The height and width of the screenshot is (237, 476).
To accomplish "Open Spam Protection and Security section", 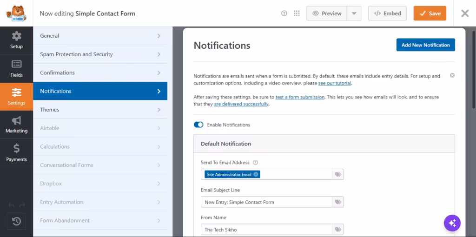I will tap(100, 54).
